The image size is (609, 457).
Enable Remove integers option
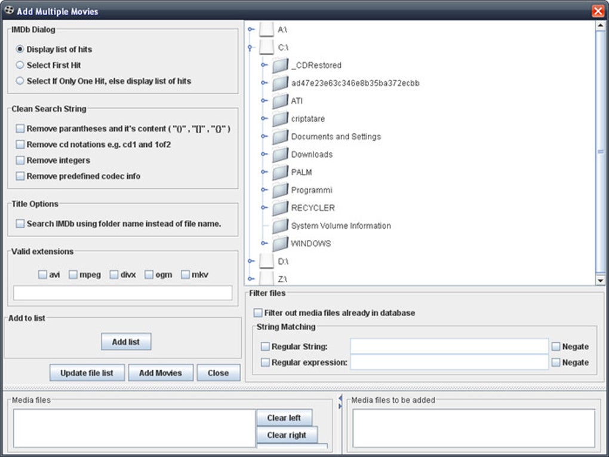(20, 160)
